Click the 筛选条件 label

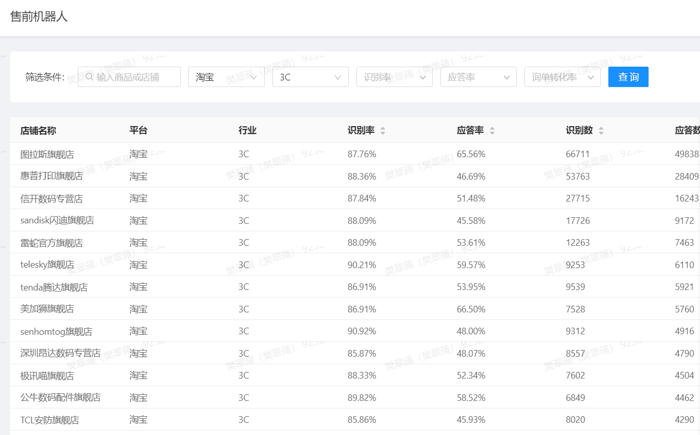(x=45, y=77)
